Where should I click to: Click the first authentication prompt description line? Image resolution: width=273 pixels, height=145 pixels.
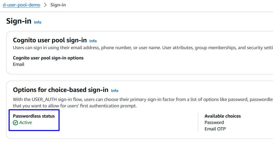(x=75, y=106)
